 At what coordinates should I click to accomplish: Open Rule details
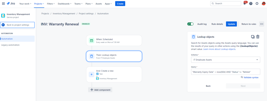[217, 24]
